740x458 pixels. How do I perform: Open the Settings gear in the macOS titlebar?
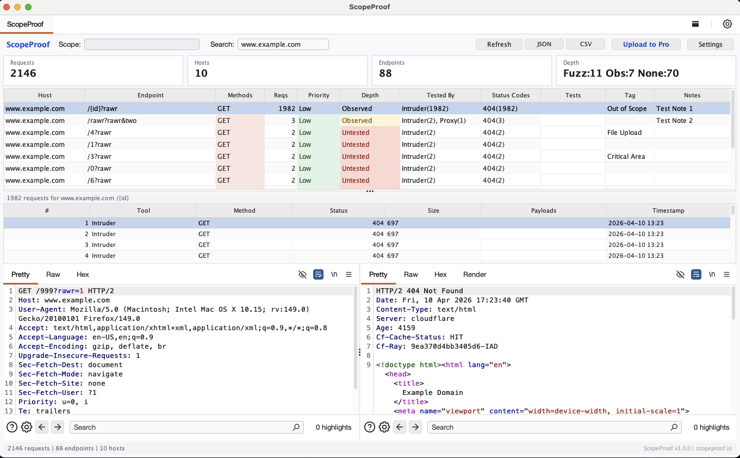(727, 24)
